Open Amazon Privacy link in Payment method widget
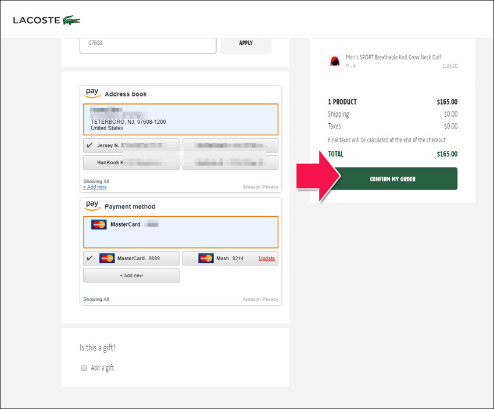494x409 pixels. point(260,299)
